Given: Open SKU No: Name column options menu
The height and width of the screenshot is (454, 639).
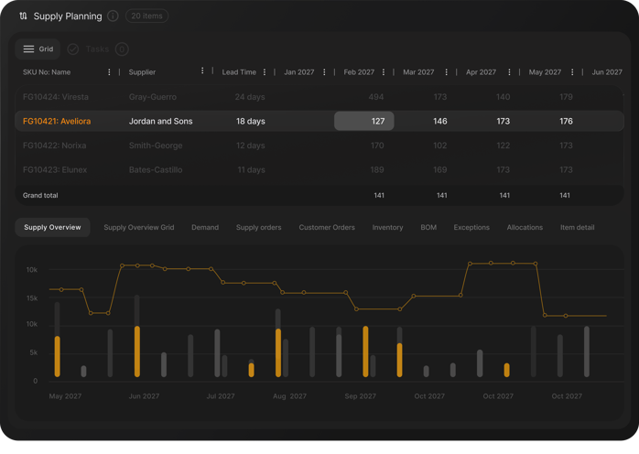Looking at the screenshot, I should pos(109,72).
